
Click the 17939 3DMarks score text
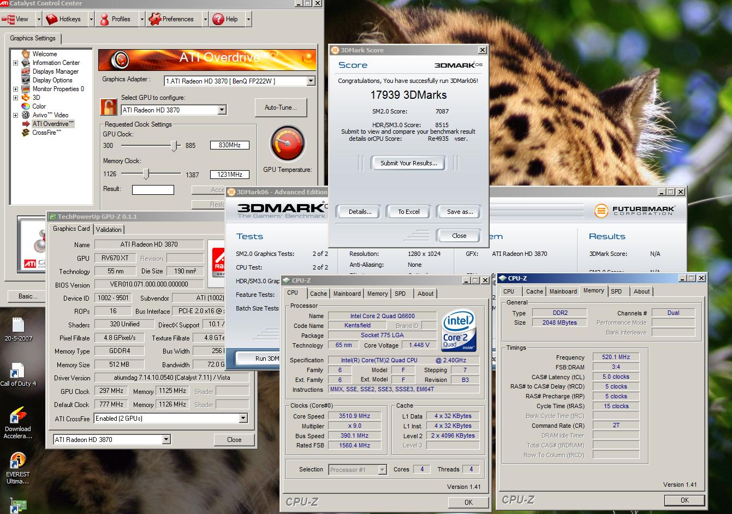408,95
